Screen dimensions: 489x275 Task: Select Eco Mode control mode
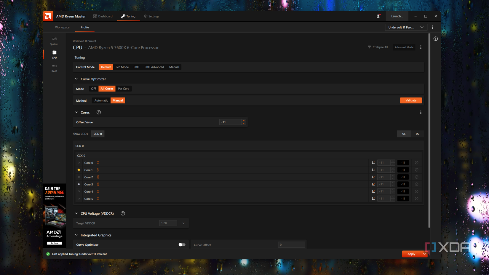(x=122, y=67)
